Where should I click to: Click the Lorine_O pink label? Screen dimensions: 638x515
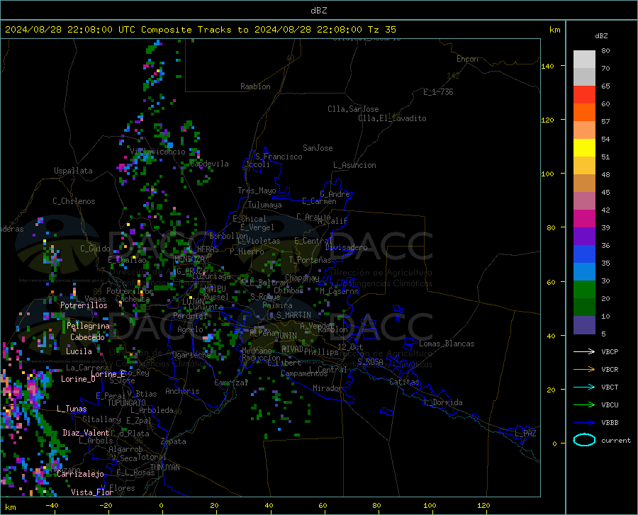(78, 379)
